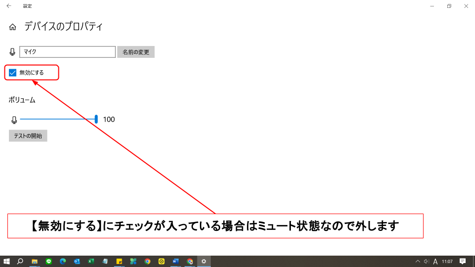Expand hidden system tray icons
The height and width of the screenshot is (267, 475).
pos(418,261)
